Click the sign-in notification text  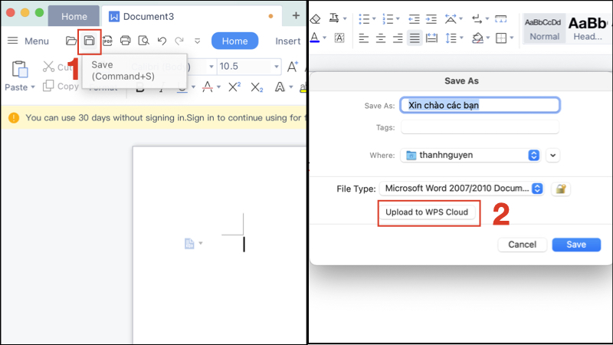[x=166, y=118]
